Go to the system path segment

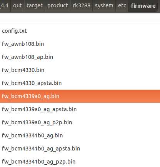tap(104, 6)
